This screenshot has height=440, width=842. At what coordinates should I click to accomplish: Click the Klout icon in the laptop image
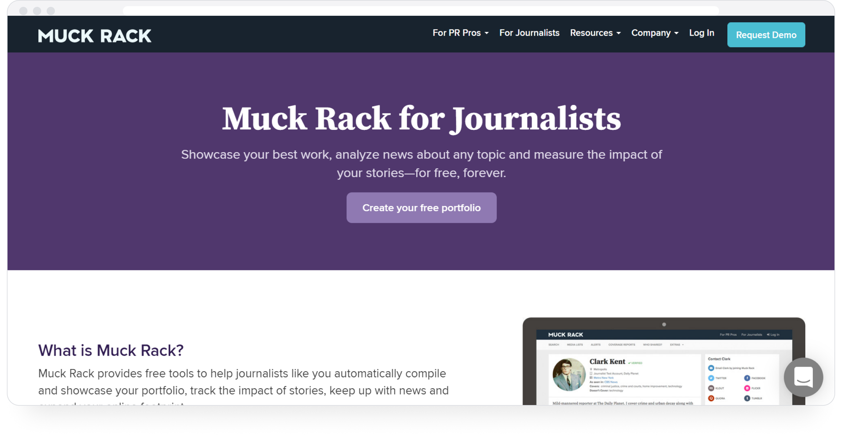[x=711, y=388]
